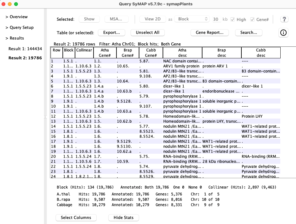This screenshot has width=296, height=224.
Task: Click the Show button
Action: pos(89,19)
